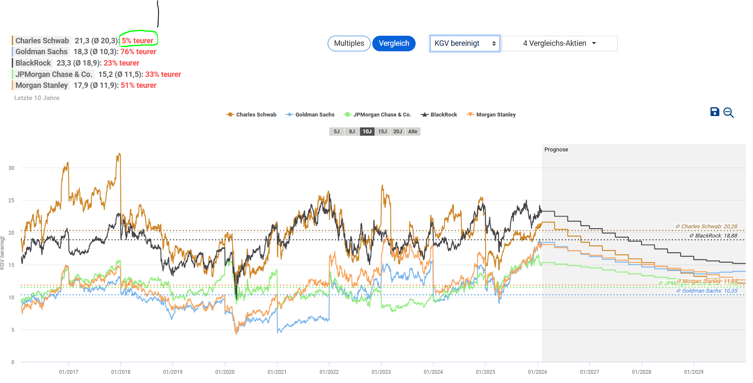753x383 pixels.
Task: Expand the 4 Vergleichs-Aktien dropdown
Action: (x=559, y=43)
